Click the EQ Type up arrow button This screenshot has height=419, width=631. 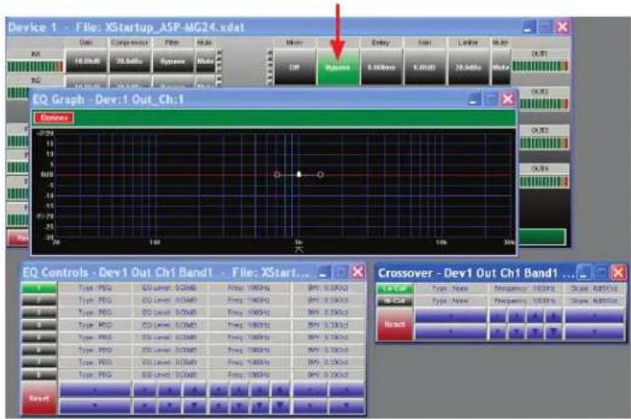[x=95, y=390]
